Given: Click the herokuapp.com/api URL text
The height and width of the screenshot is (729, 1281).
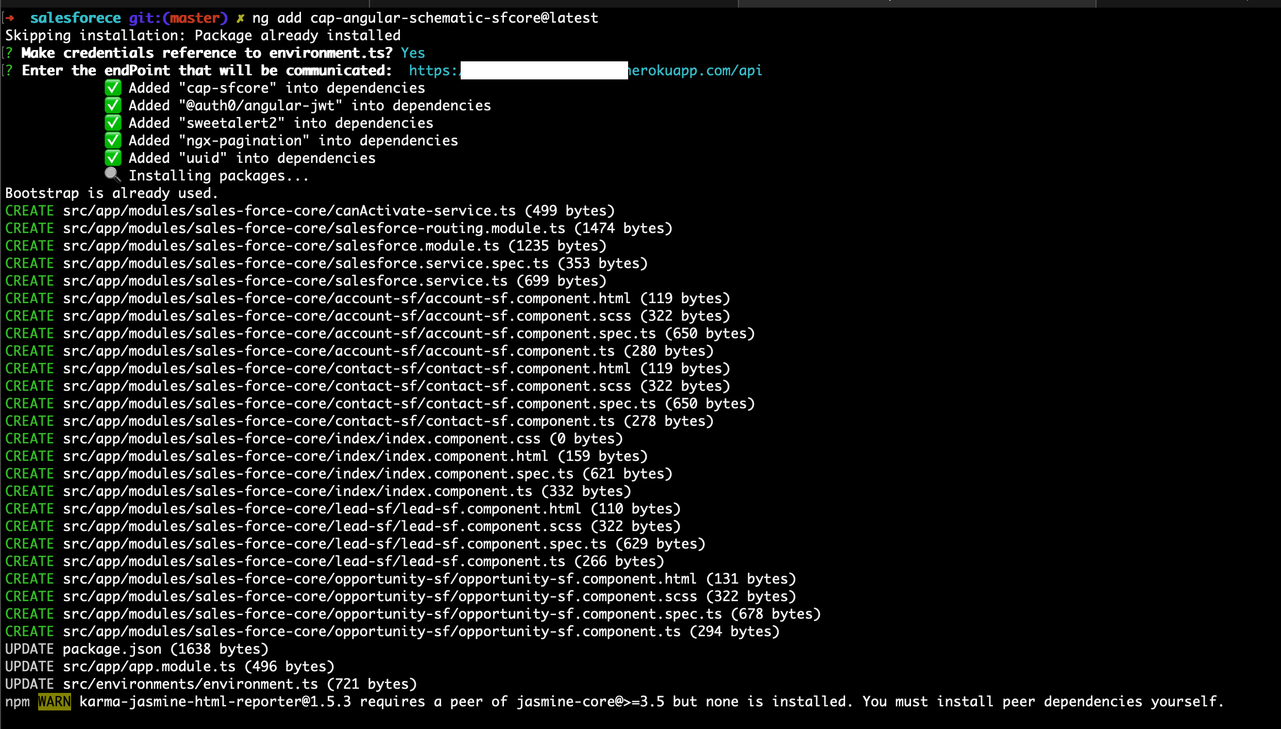Looking at the screenshot, I should point(695,71).
